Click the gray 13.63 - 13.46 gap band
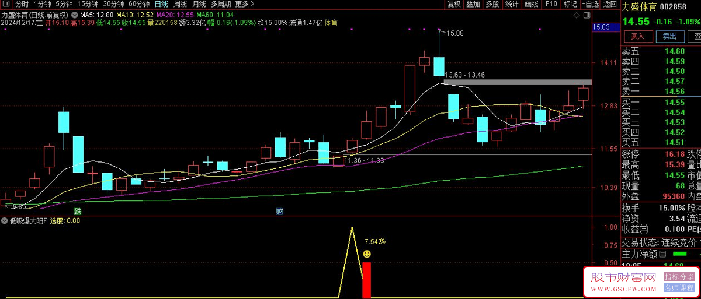This screenshot has width=701, height=299. coord(518,82)
